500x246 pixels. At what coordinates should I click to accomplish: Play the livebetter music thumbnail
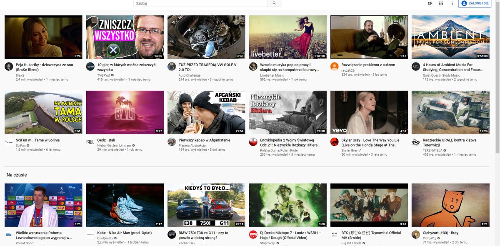[x=287, y=37]
